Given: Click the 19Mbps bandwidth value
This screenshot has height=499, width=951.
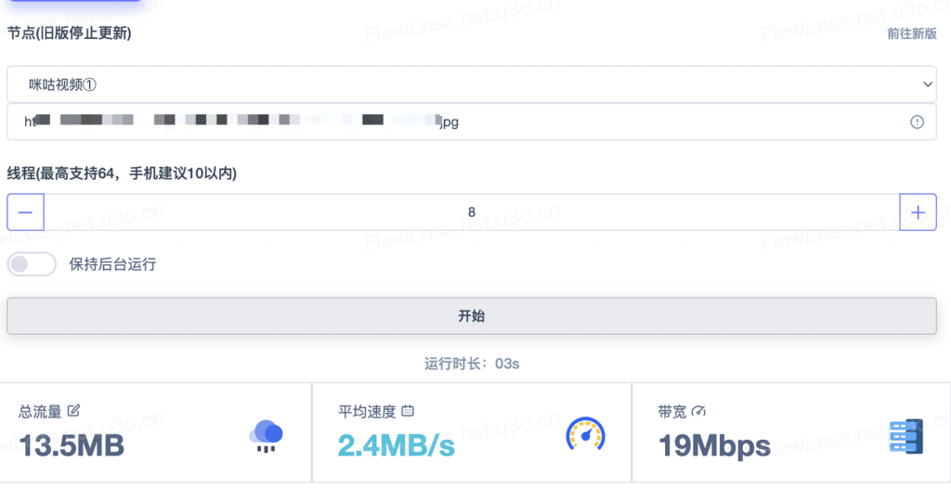Looking at the screenshot, I should [714, 446].
